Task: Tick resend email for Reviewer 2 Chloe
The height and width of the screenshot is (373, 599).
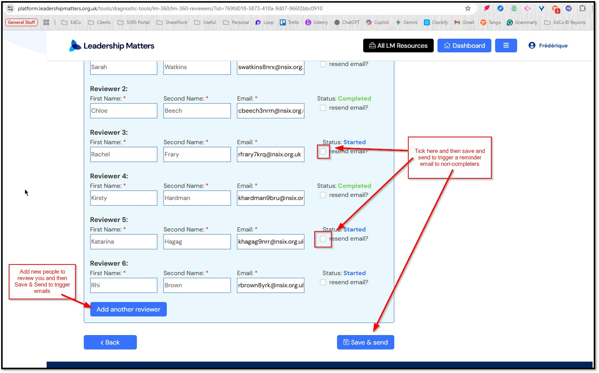Action: (x=323, y=108)
